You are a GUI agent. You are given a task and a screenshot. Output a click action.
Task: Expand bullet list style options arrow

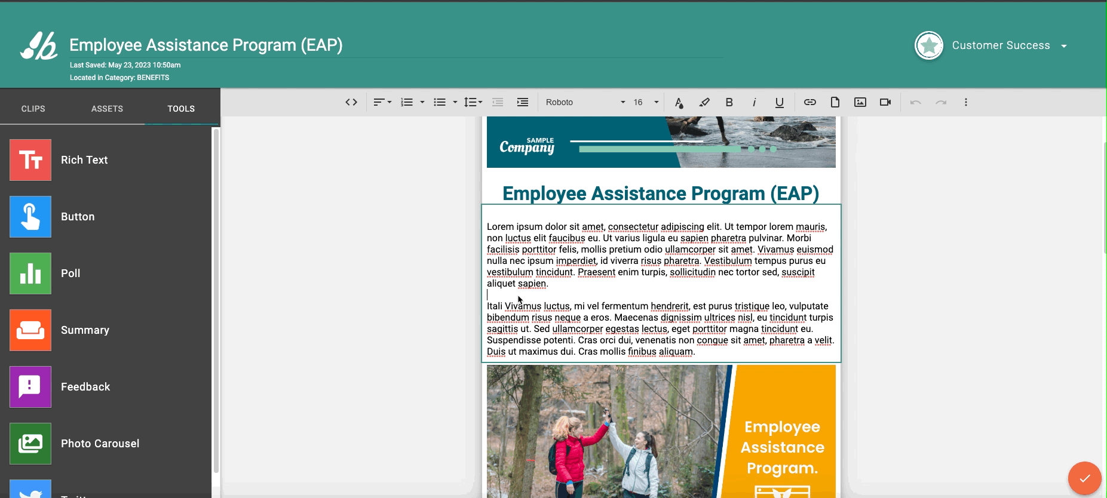click(455, 102)
